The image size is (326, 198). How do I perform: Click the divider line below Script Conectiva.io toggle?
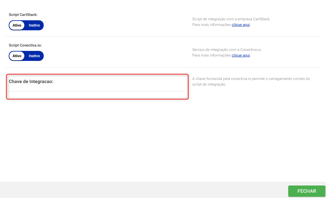162,67
